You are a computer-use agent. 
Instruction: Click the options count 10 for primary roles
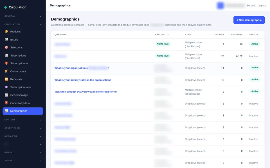click(x=223, y=80)
